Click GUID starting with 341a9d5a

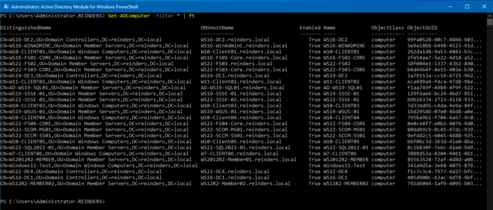444,165
